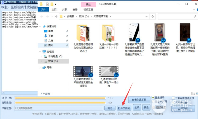Select 软件 (D:) drive in navigation pane
The height and width of the screenshot is (119, 198).
point(53,61)
